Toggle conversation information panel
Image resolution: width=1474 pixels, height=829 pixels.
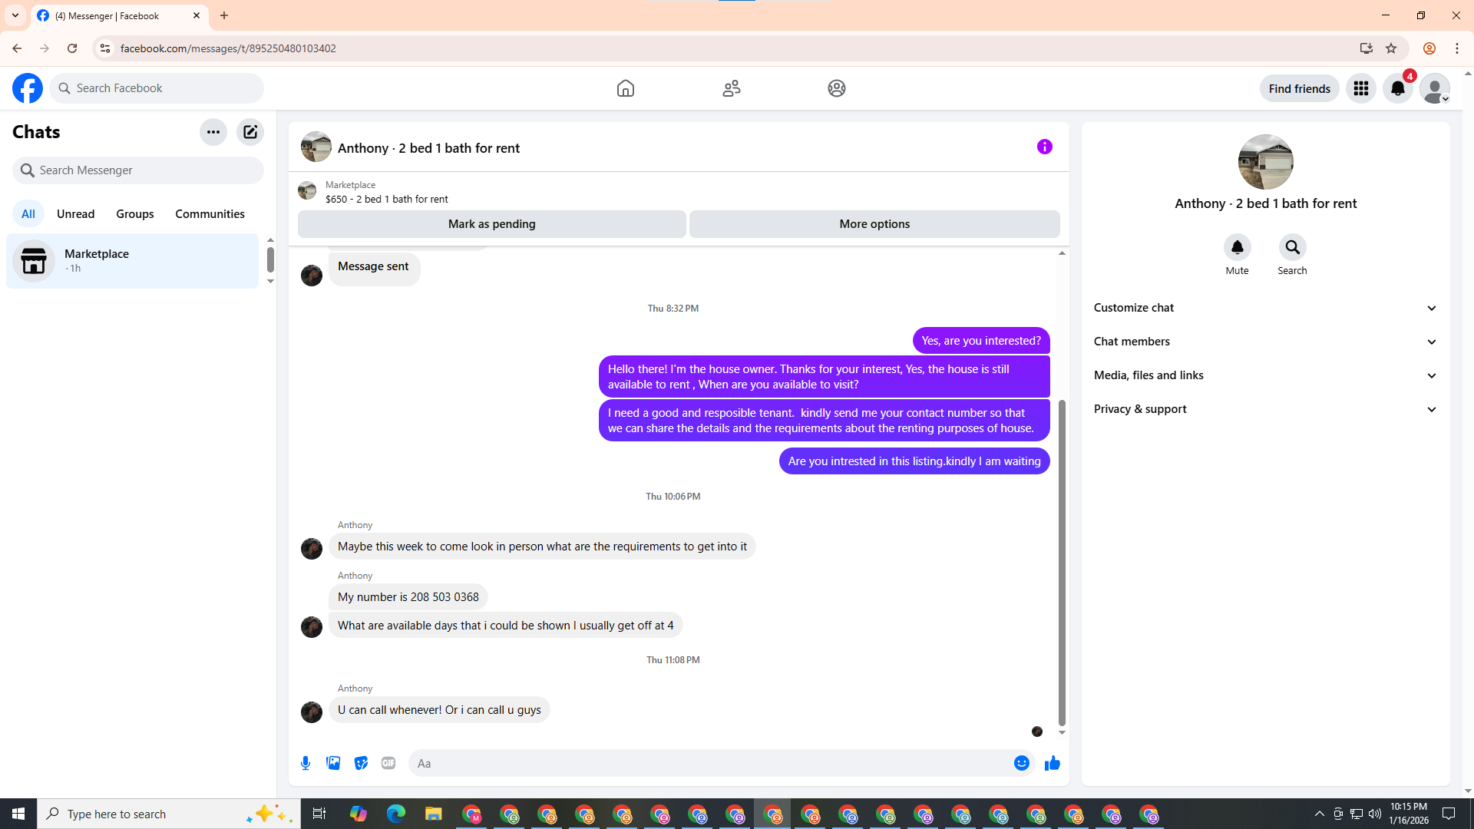point(1044,147)
